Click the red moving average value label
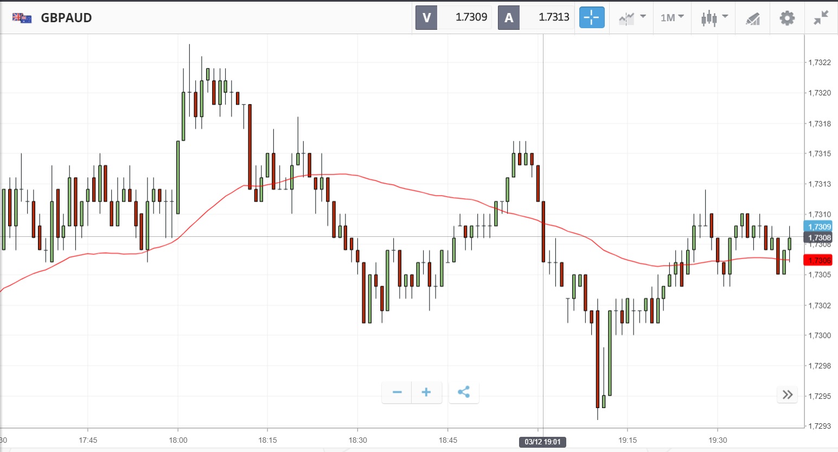 click(817, 260)
